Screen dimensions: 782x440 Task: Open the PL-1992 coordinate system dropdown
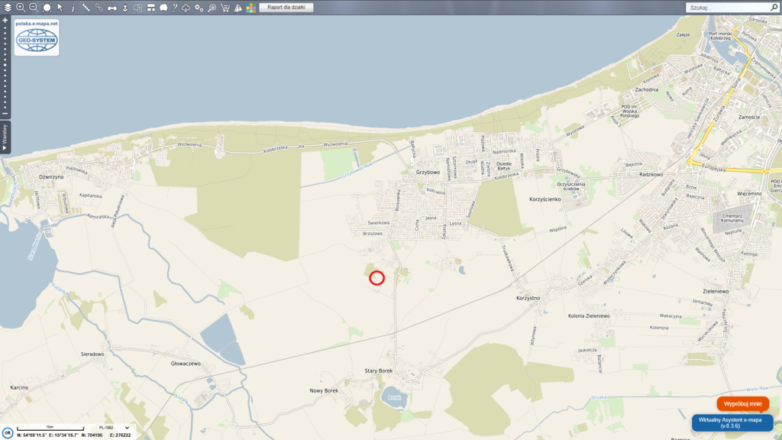point(113,428)
